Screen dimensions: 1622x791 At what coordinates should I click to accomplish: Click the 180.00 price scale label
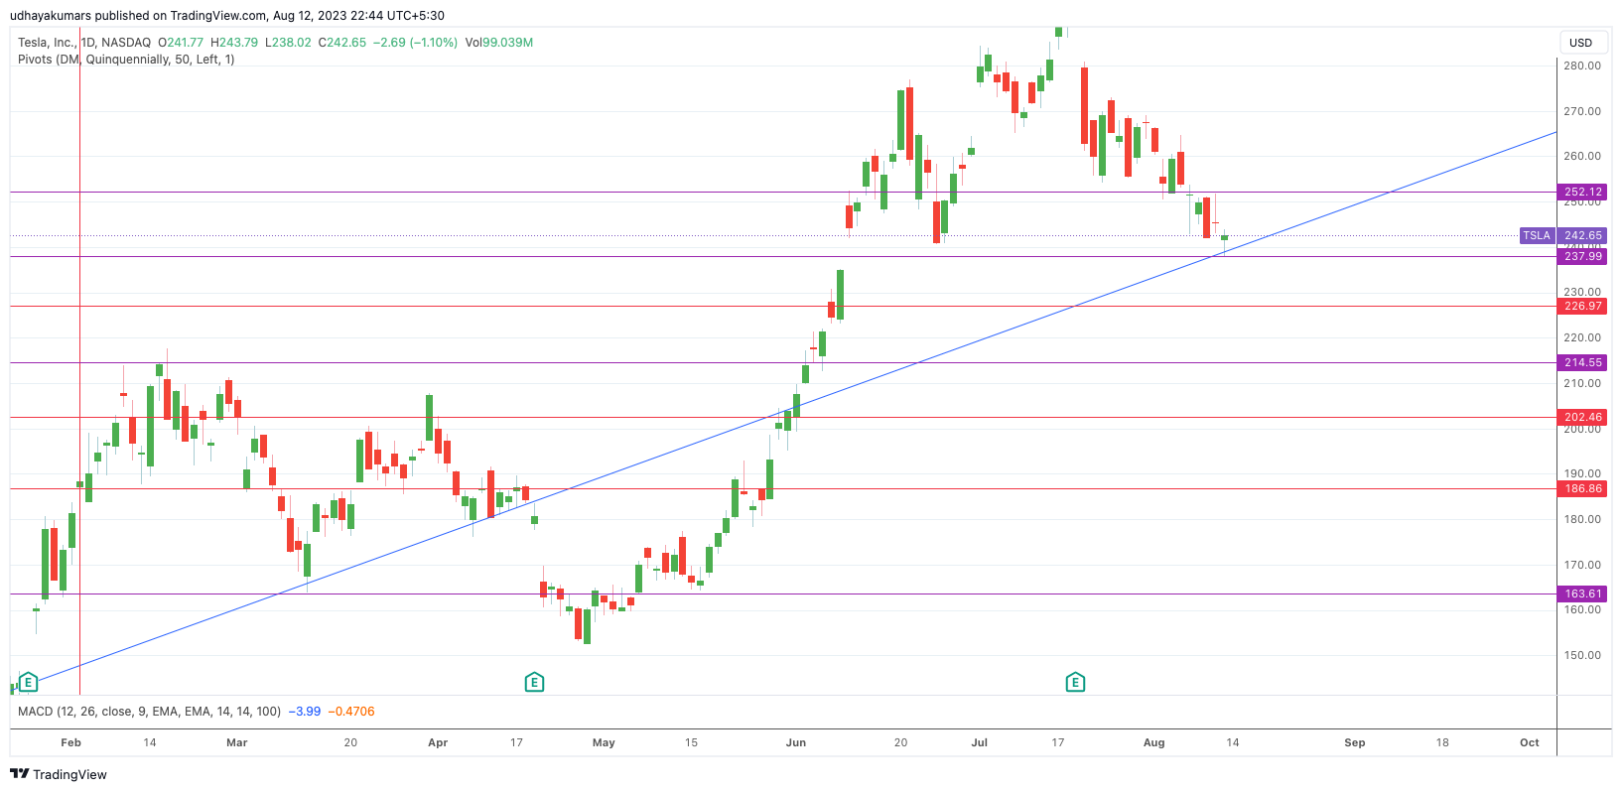(x=1582, y=519)
